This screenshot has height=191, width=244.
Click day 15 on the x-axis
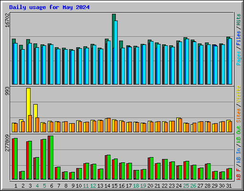click(114, 186)
